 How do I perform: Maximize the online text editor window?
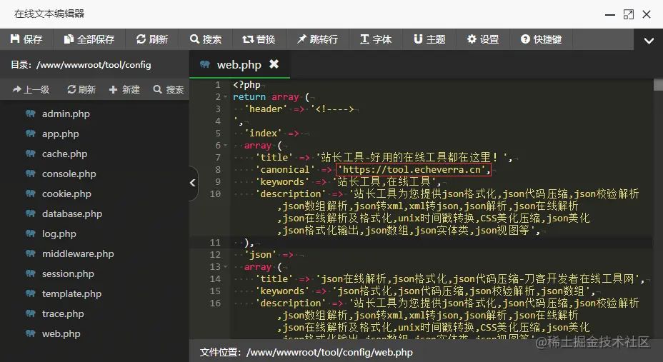pyautogui.click(x=629, y=15)
